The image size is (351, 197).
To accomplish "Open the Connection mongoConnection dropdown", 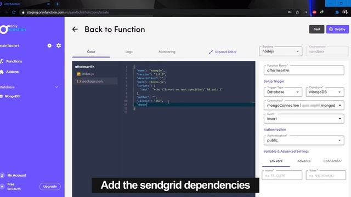I will (x=304, y=106).
